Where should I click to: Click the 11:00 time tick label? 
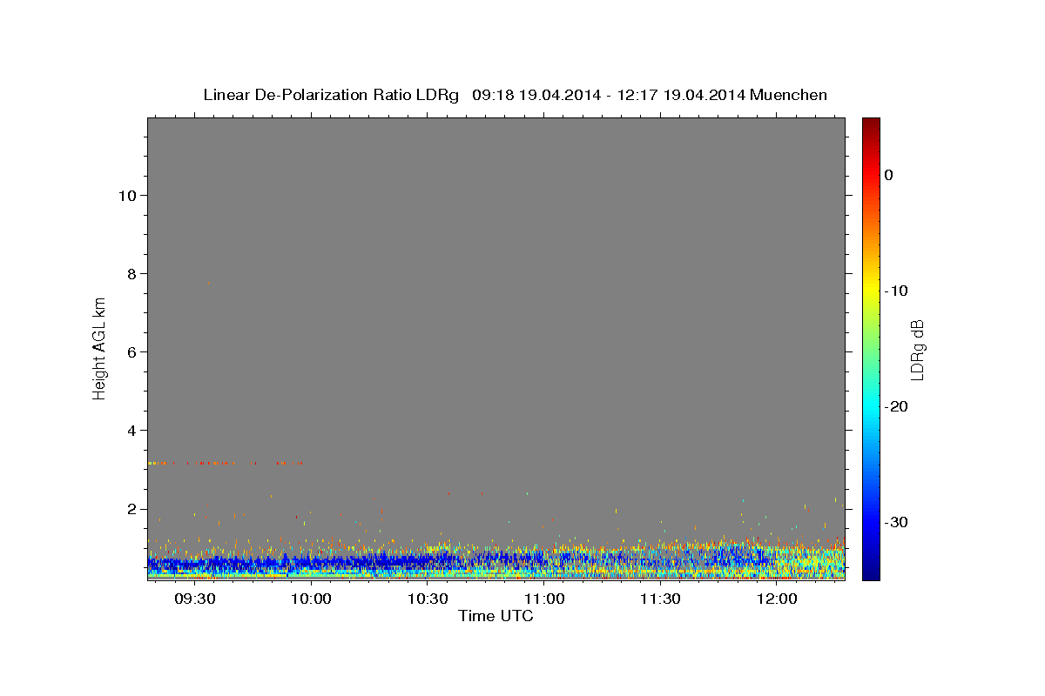[x=543, y=599]
